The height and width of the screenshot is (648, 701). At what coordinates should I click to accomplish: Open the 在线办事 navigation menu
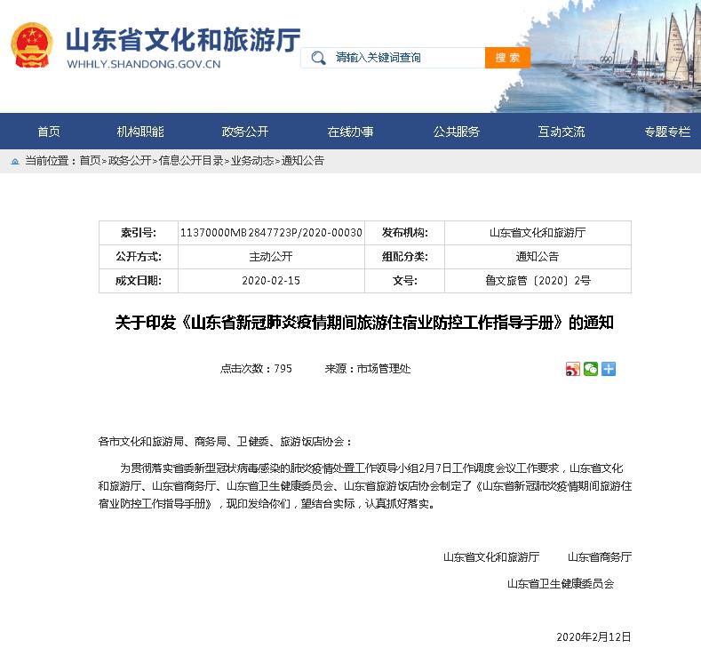350,132
